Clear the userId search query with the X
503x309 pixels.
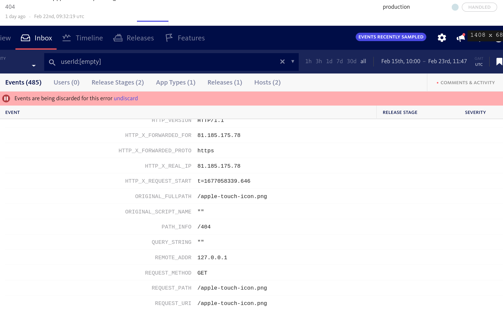pyautogui.click(x=282, y=61)
